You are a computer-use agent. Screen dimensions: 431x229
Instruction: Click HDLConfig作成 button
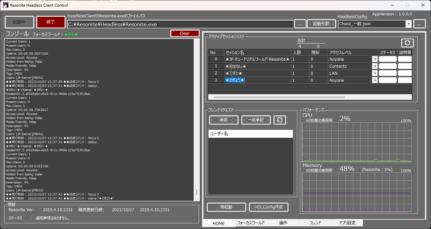pos(268,207)
